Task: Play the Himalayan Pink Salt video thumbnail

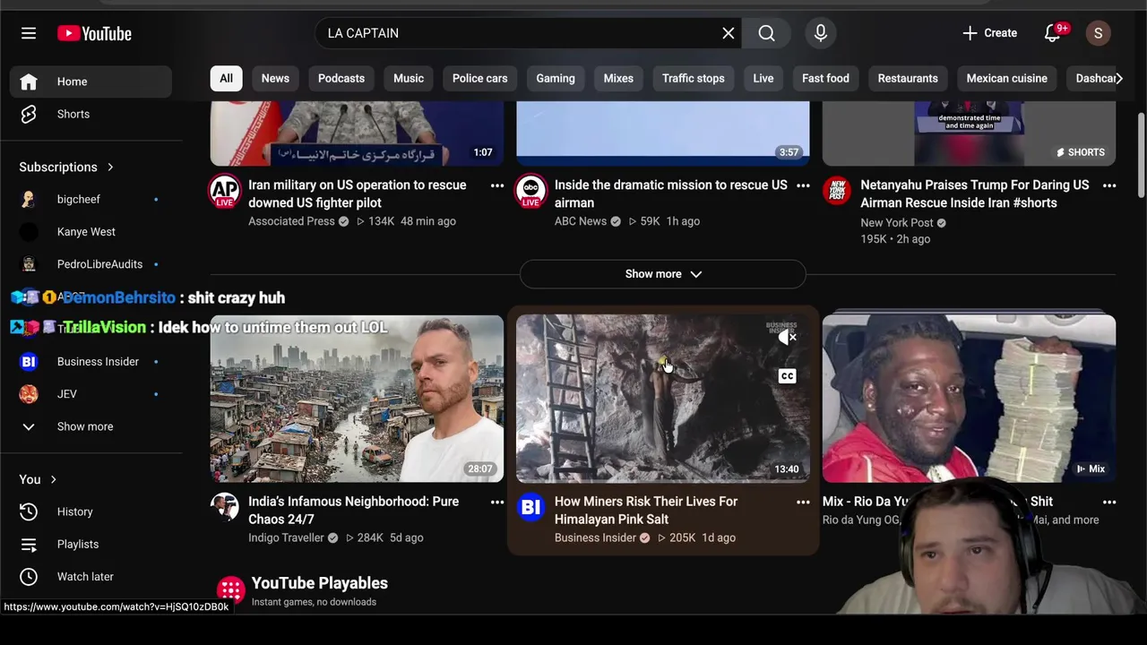Action: point(663,399)
